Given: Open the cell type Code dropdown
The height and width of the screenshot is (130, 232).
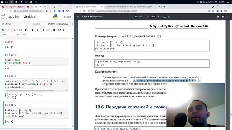Looking at the screenshot, I should click(10, 35).
